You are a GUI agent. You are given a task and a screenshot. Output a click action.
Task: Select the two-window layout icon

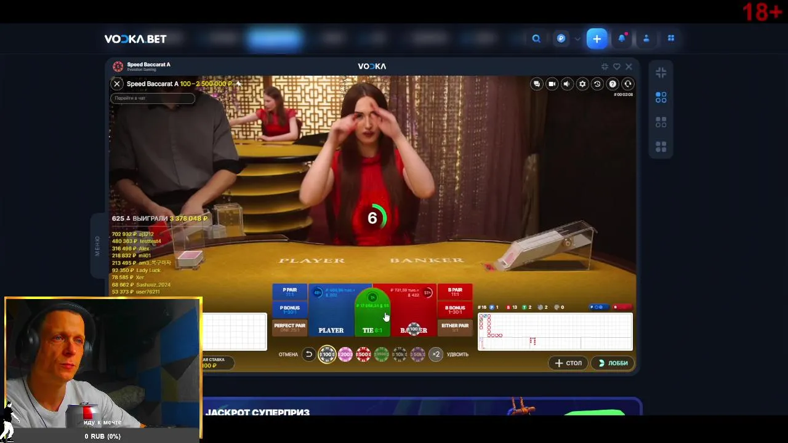click(661, 122)
